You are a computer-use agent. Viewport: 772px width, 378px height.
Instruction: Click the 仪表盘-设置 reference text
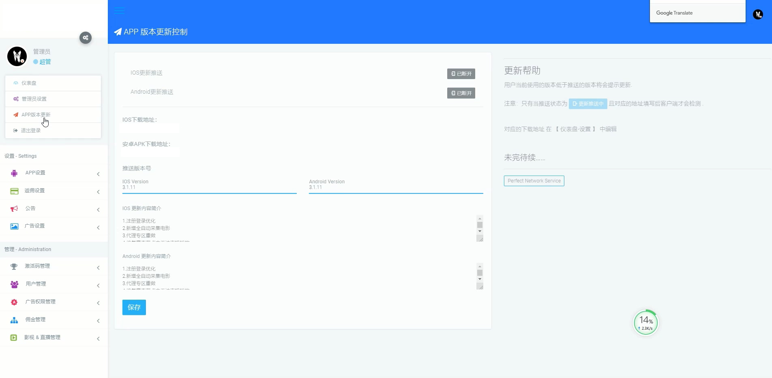click(575, 129)
